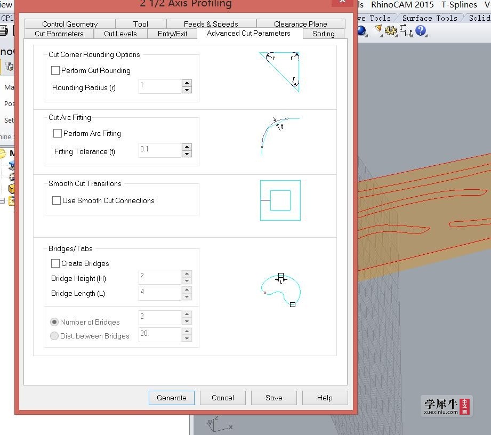Open the RhinoCAM 2015 menu
Image resolution: width=491 pixels, height=435 pixels.
coord(402,5)
